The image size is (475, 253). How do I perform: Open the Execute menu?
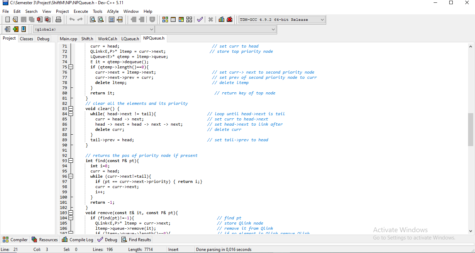pyautogui.click(x=81, y=11)
